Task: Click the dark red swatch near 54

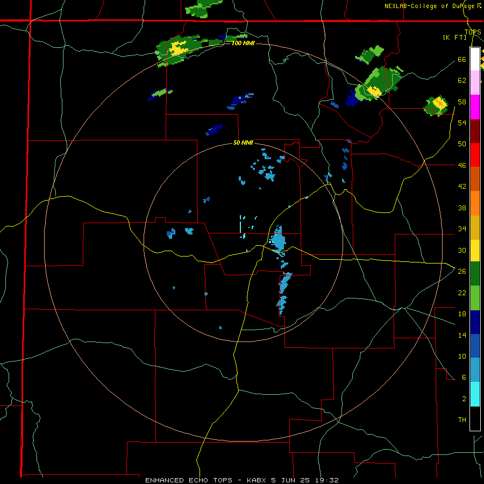Action: [475, 131]
